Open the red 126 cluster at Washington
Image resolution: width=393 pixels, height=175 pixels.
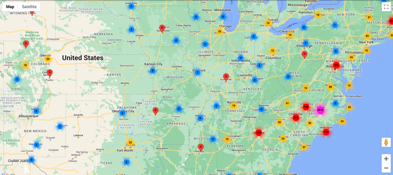pos(336,65)
